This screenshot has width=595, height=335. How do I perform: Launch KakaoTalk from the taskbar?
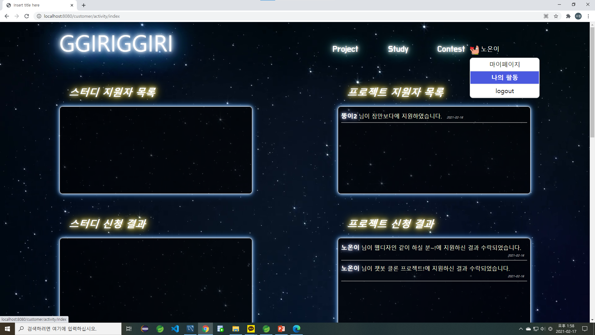(x=251, y=329)
